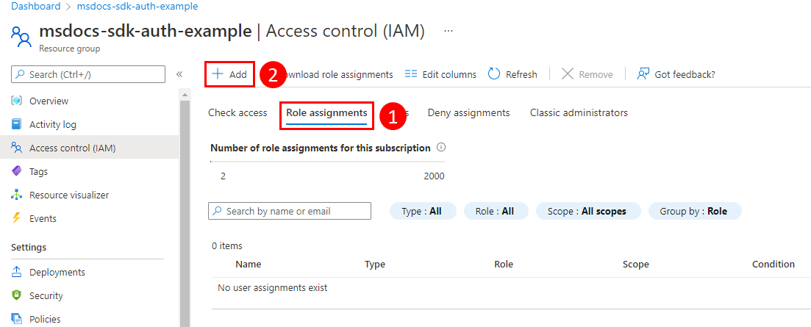Image resolution: width=811 pixels, height=327 pixels.
Task: Switch to the Check access tab
Action: (237, 112)
